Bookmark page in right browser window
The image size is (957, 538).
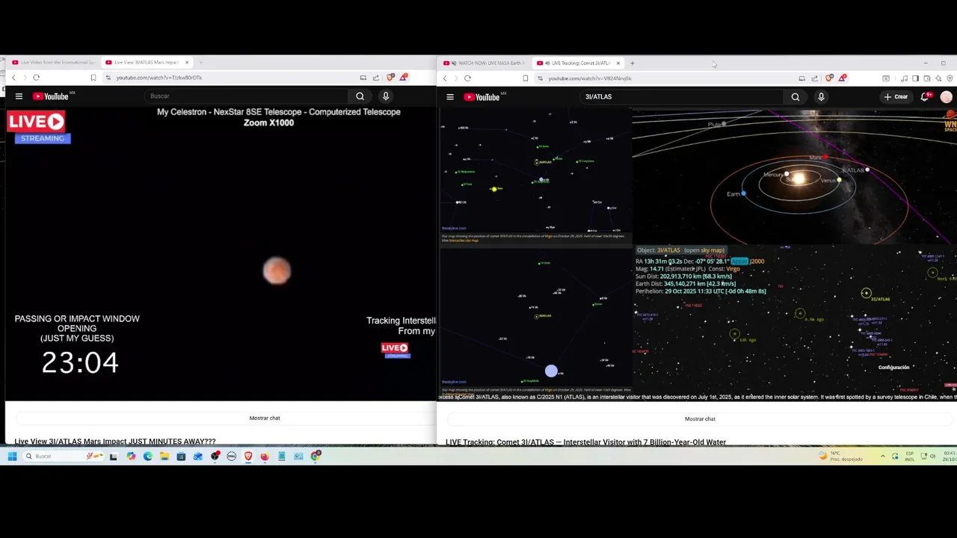(x=525, y=78)
